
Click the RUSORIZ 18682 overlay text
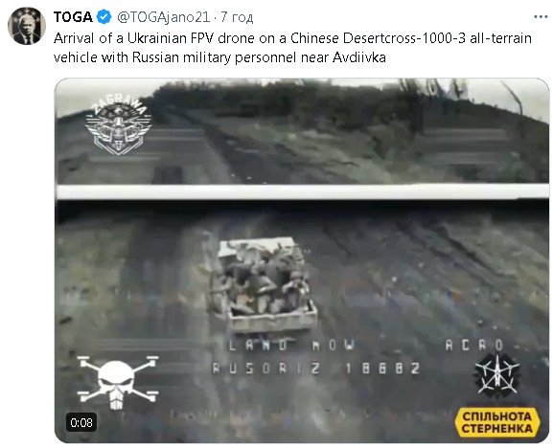(316, 369)
